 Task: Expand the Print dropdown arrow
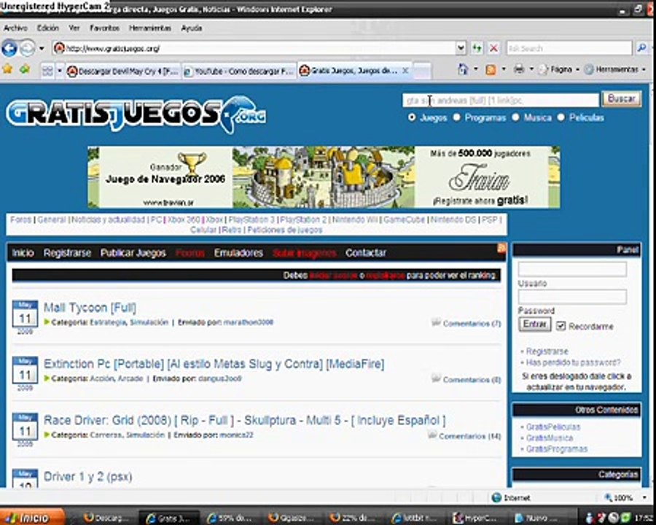[531, 69]
